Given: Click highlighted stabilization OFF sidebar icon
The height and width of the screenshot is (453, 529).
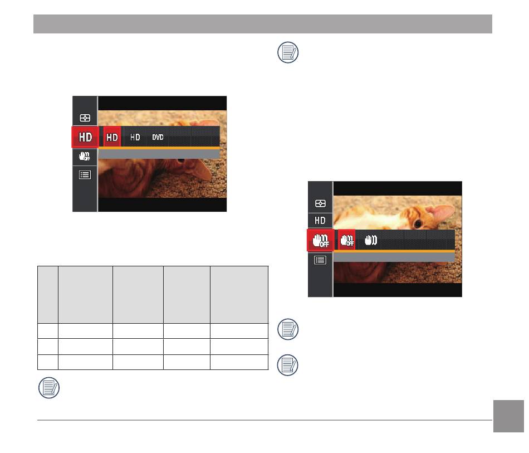Looking at the screenshot, I should (x=320, y=240).
